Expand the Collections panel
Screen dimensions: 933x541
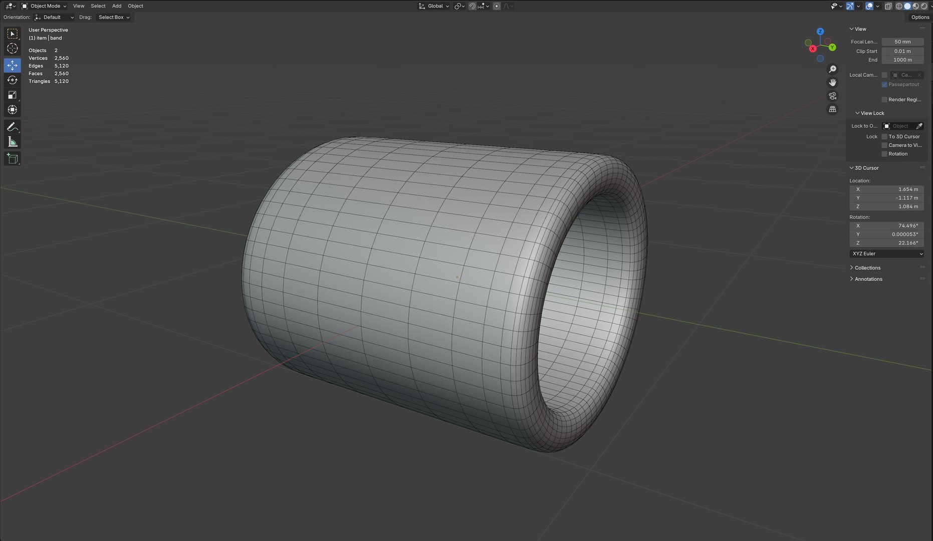click(x=867, y=268)
